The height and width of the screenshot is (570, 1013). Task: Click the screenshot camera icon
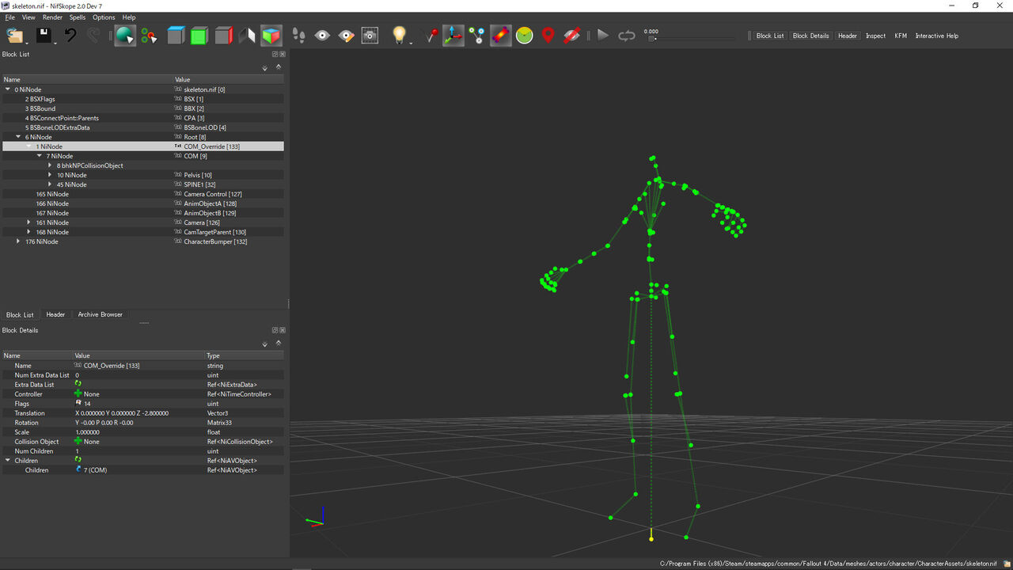point(370,36)
